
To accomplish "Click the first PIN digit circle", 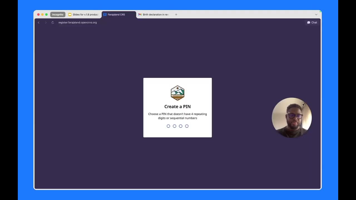I will 168,126.
